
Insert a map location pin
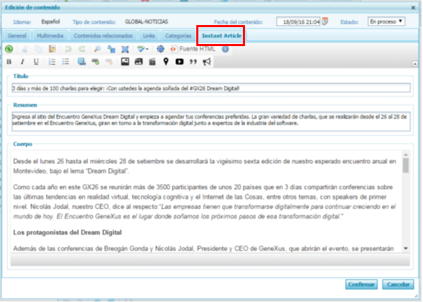166,62
